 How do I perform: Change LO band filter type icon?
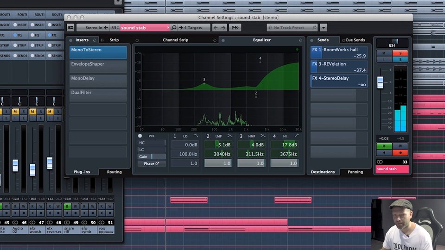(x=197, y=136)
